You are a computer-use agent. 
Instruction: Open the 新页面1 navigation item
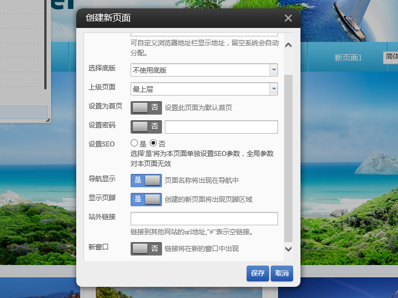348,58
